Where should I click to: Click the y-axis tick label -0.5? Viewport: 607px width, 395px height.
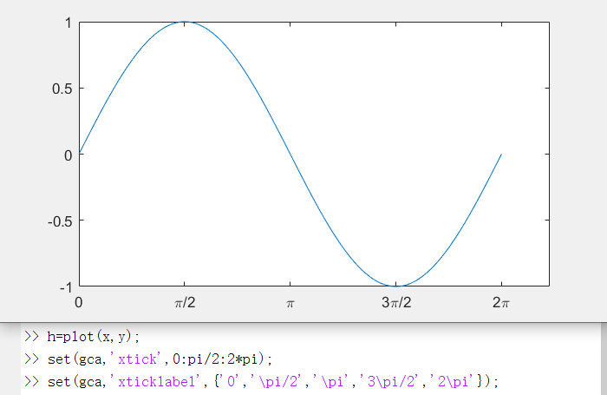coord(60,221)
